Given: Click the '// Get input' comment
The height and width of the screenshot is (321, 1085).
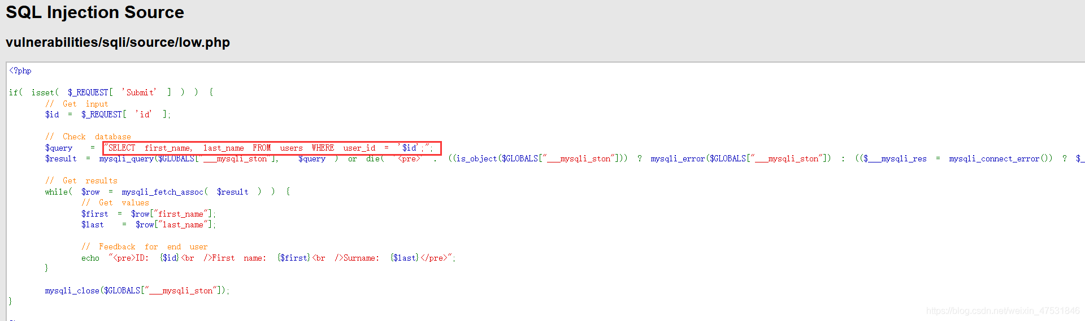Looking at the screenshot, I should (x=77, y=104).
